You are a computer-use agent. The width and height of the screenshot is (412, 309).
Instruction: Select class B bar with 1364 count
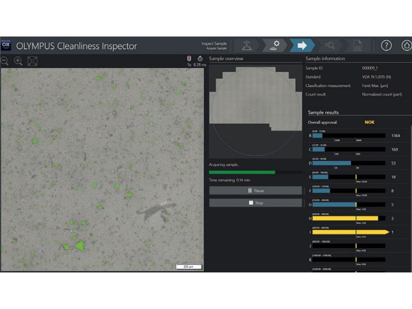pyautogui.click(x=349, y=135)
